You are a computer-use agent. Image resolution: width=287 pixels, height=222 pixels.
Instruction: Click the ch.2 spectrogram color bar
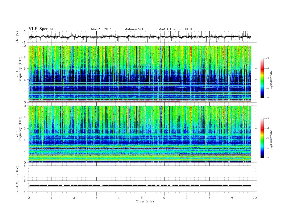(x=262, y=138)
